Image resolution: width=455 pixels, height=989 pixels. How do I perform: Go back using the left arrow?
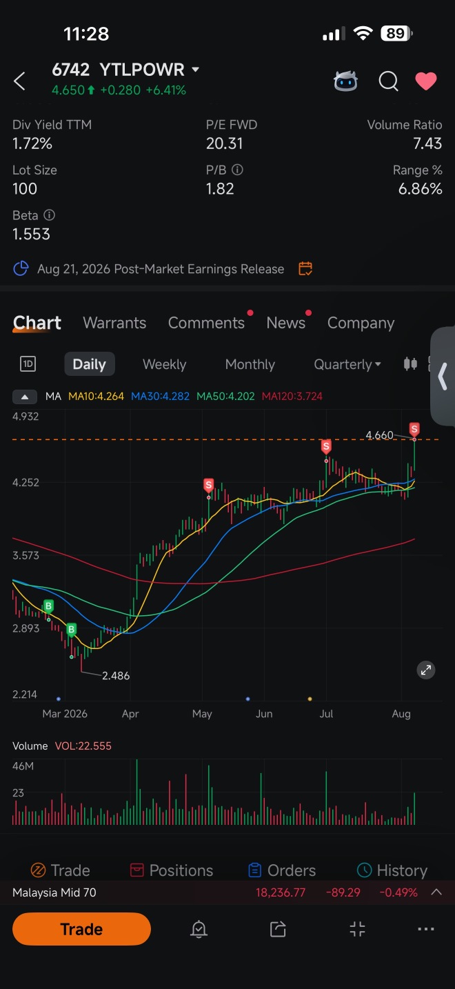click(19, 81)
